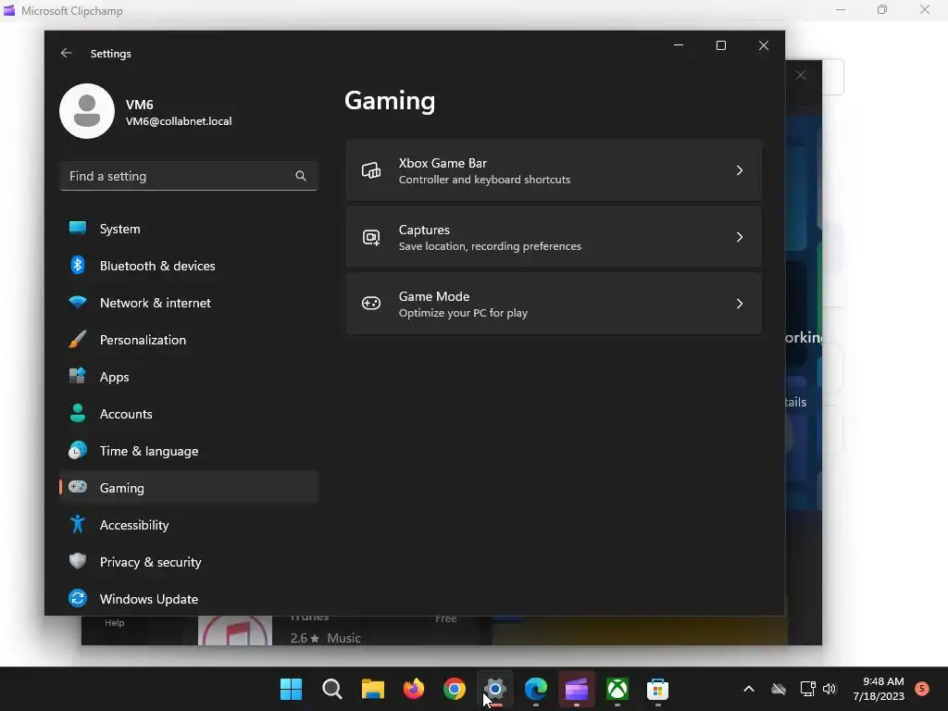Click the Gaming controller icon in sidebar
Viewport: 948px width, 711px height.
coord(78,487)
